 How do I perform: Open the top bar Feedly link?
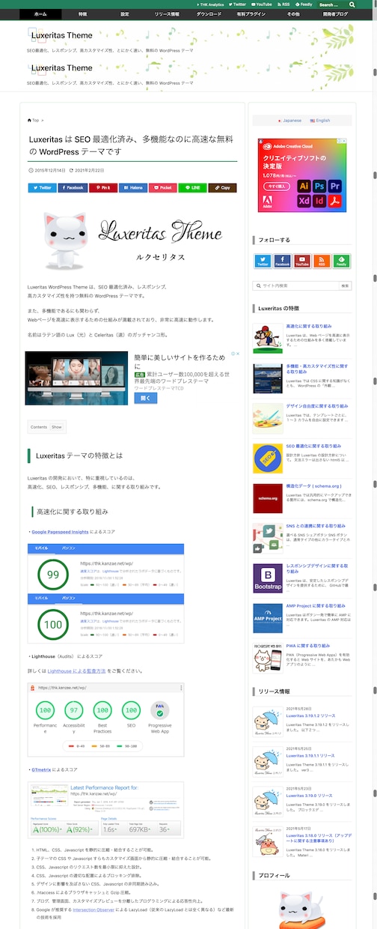(x=304, y=4)
